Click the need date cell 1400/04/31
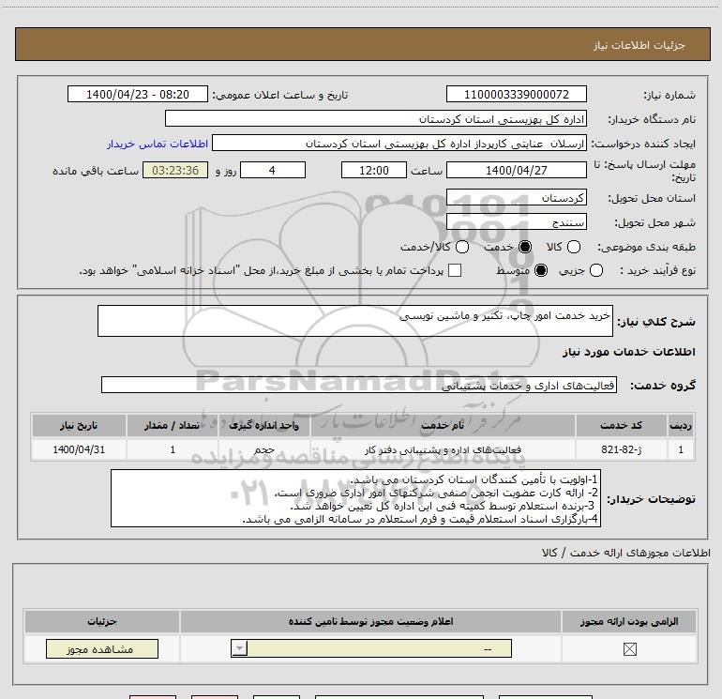The image size is (722, 699). pos(79,449)
